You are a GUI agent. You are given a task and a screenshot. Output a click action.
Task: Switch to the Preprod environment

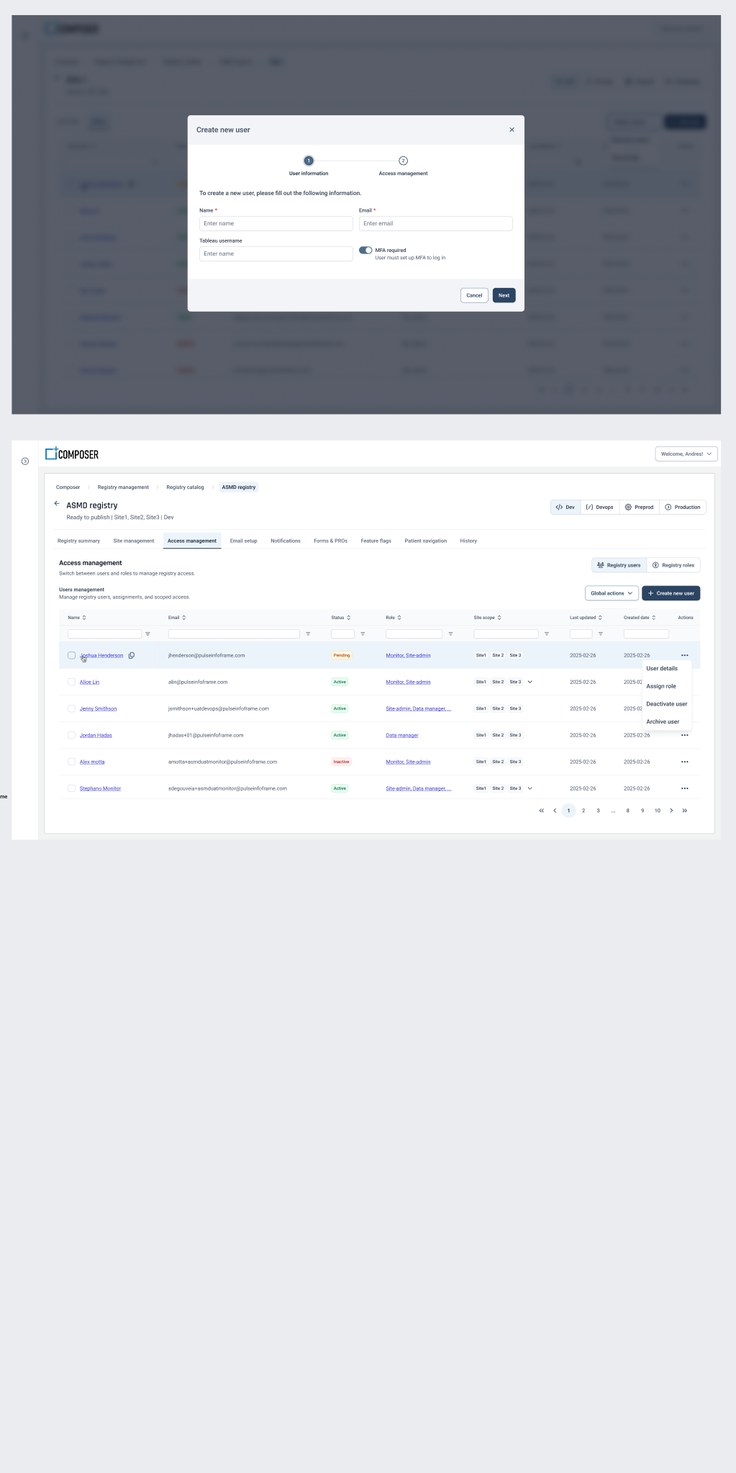[640, 508]
